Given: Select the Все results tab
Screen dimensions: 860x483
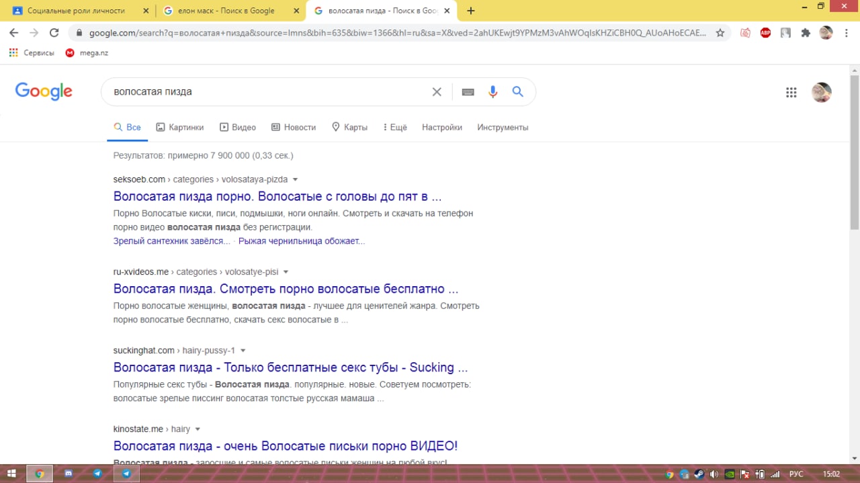Looking at the screenshot, I should [127, 127].
